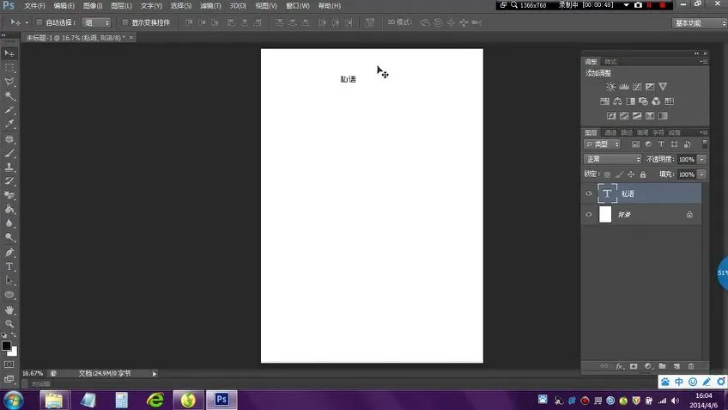Open Internet Explorer from the taskbar
Image resolution: width=728 pixels, height=410 pixels.
coord(155,400)
